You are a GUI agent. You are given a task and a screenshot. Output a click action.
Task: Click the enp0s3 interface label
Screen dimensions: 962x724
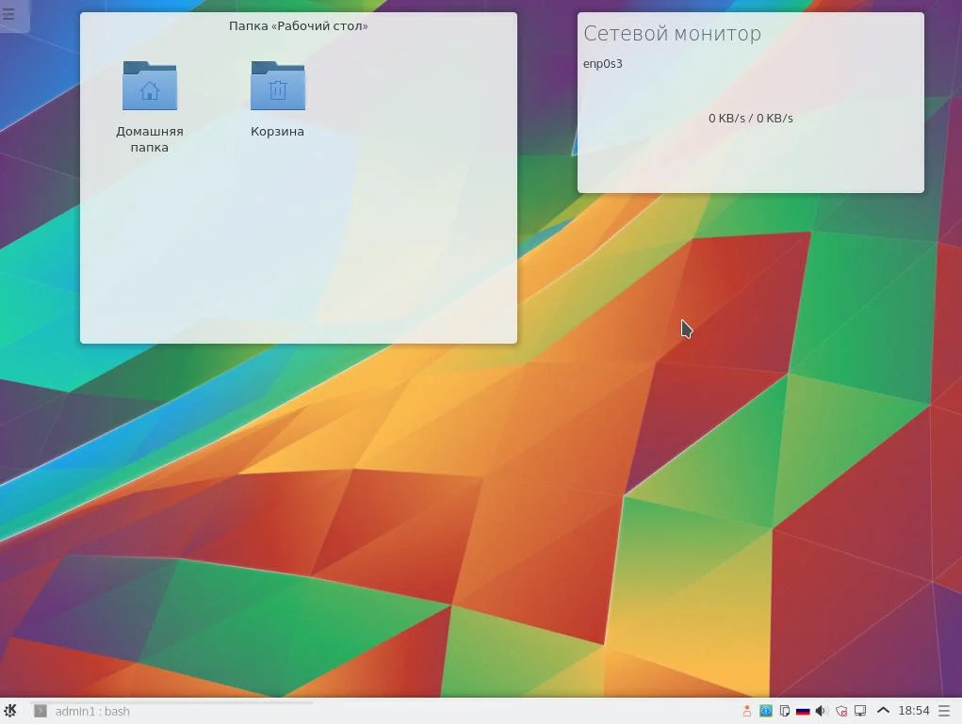[x=602, y=64]
